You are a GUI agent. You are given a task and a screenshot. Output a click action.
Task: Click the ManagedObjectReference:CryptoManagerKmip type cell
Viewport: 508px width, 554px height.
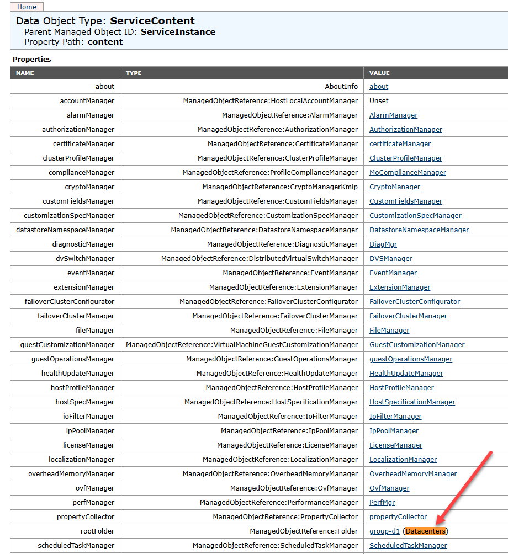(x=242, y=187)
